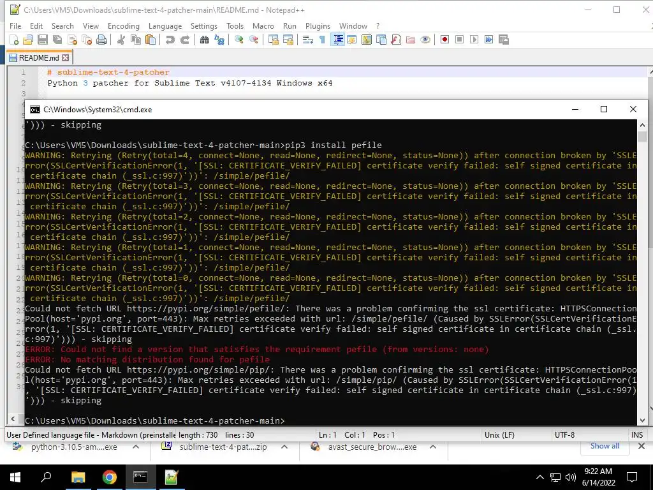This screenshot has height=490, width=653.
Task: Open the Edit menu
Action: 36,26
